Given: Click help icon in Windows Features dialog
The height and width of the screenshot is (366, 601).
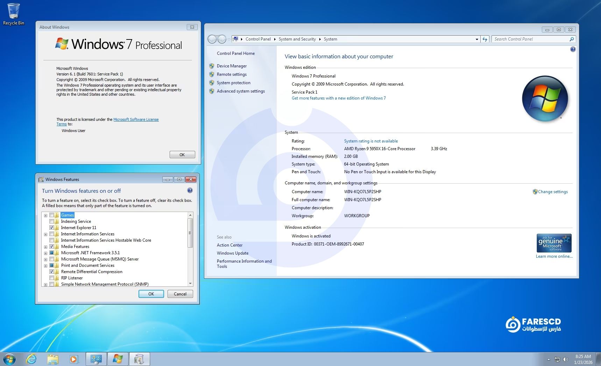Looking at the screenshot, I should 190,191.
